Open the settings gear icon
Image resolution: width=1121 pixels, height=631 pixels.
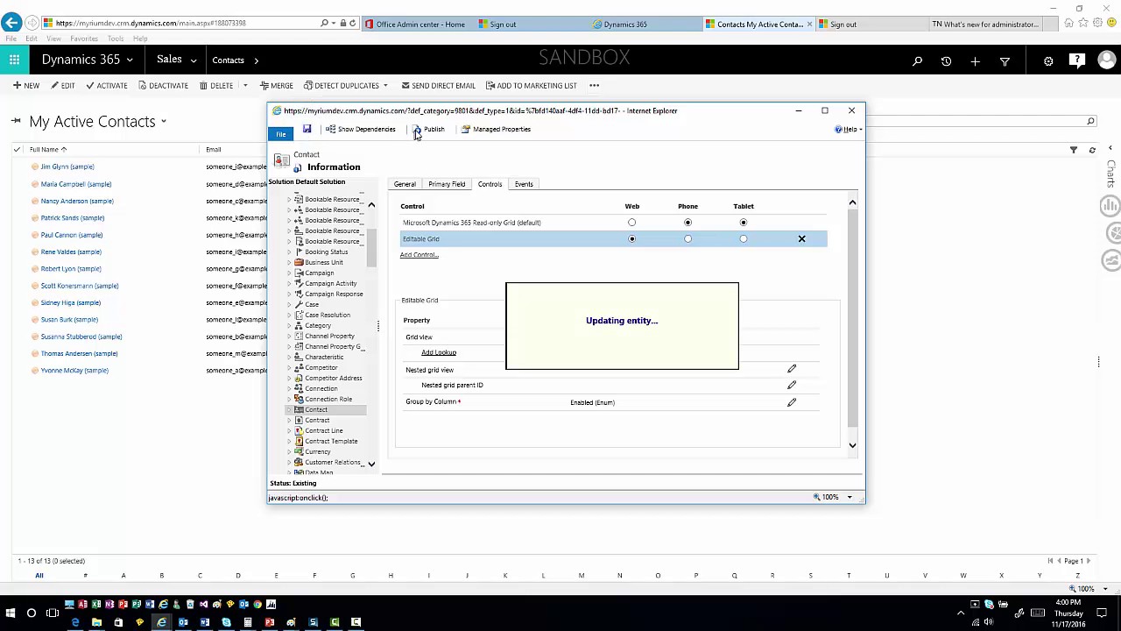click(x=1048, y=61)
